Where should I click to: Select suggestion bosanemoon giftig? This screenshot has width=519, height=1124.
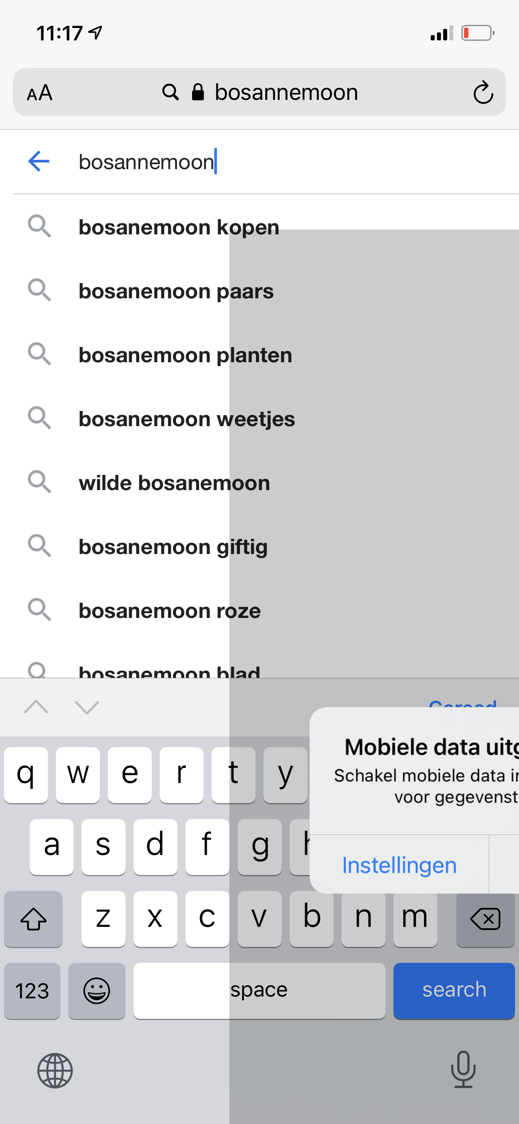coord(173,547)
